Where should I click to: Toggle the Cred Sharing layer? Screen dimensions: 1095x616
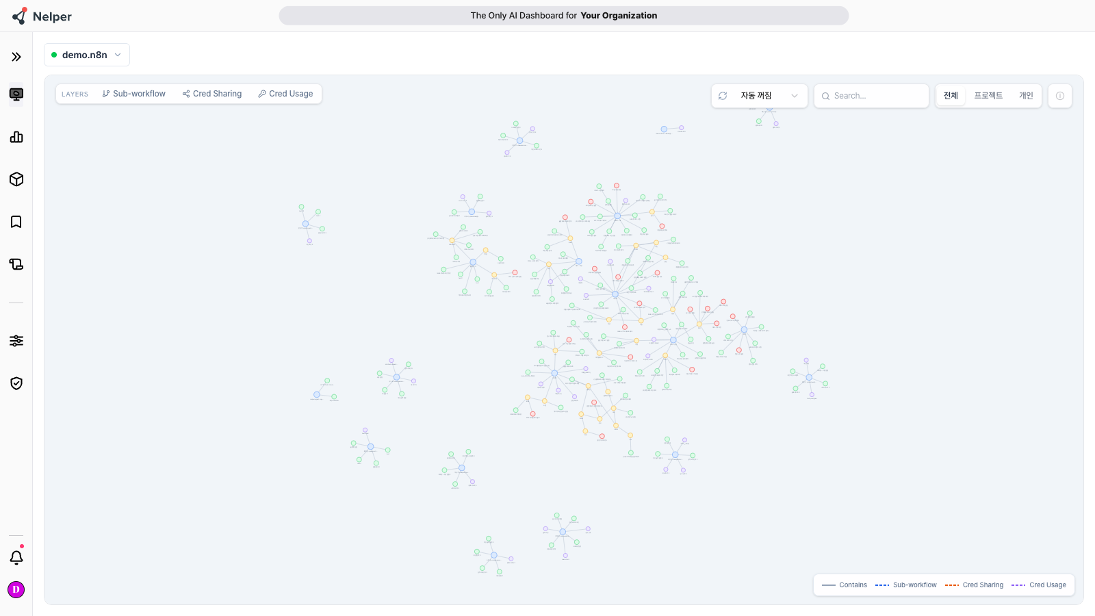(212, 94)
